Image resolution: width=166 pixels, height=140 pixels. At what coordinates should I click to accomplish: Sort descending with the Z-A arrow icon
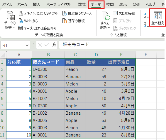pos(147,25)
